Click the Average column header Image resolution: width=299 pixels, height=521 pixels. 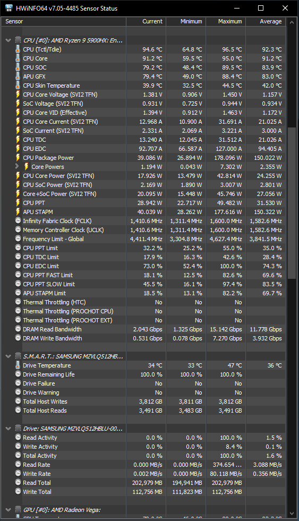[266, 21]
